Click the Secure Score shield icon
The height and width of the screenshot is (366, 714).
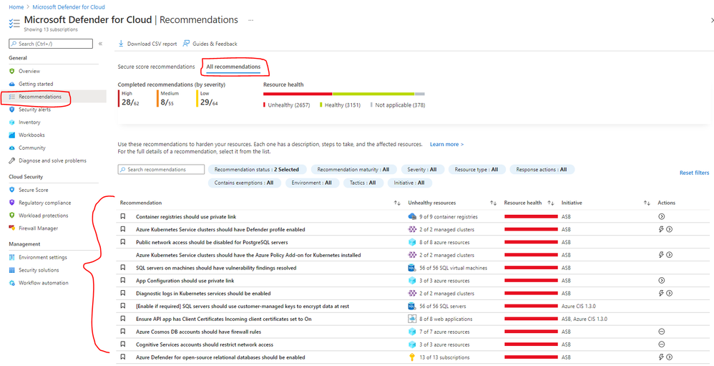point(12,190)
